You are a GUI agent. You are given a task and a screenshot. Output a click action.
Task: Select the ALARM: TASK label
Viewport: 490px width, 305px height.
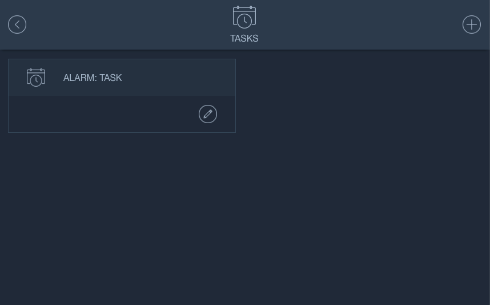[x=93, y=78]
